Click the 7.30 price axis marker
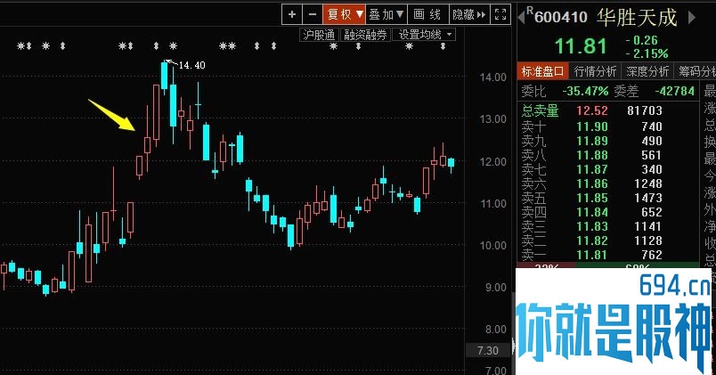 487,351
